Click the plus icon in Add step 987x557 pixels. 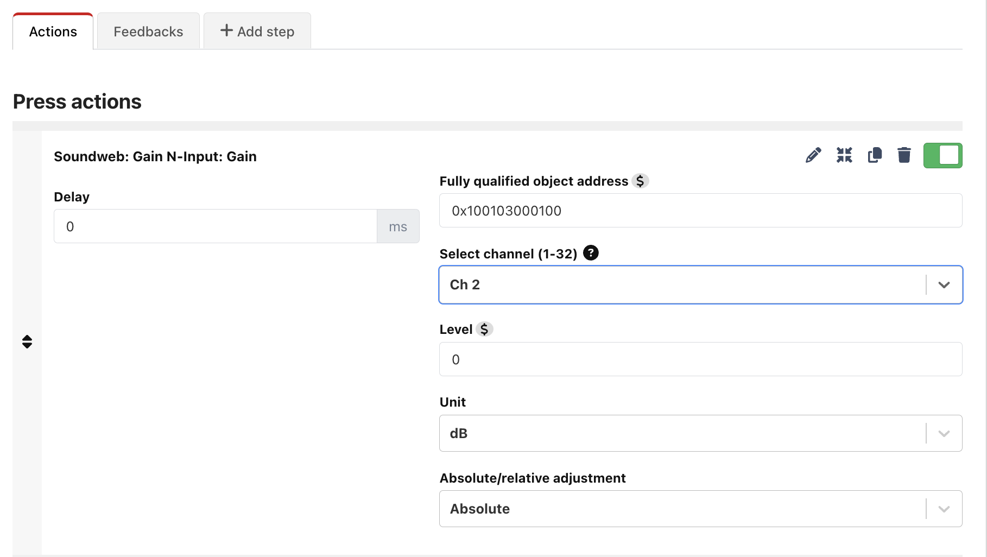pyautogui.click(x=226, y=31)
